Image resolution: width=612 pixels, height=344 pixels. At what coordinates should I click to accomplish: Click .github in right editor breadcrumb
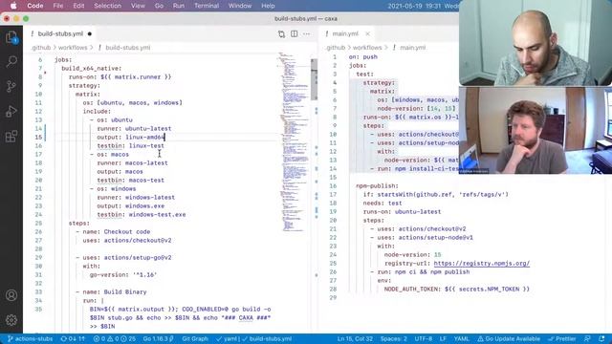pos(336,48)
